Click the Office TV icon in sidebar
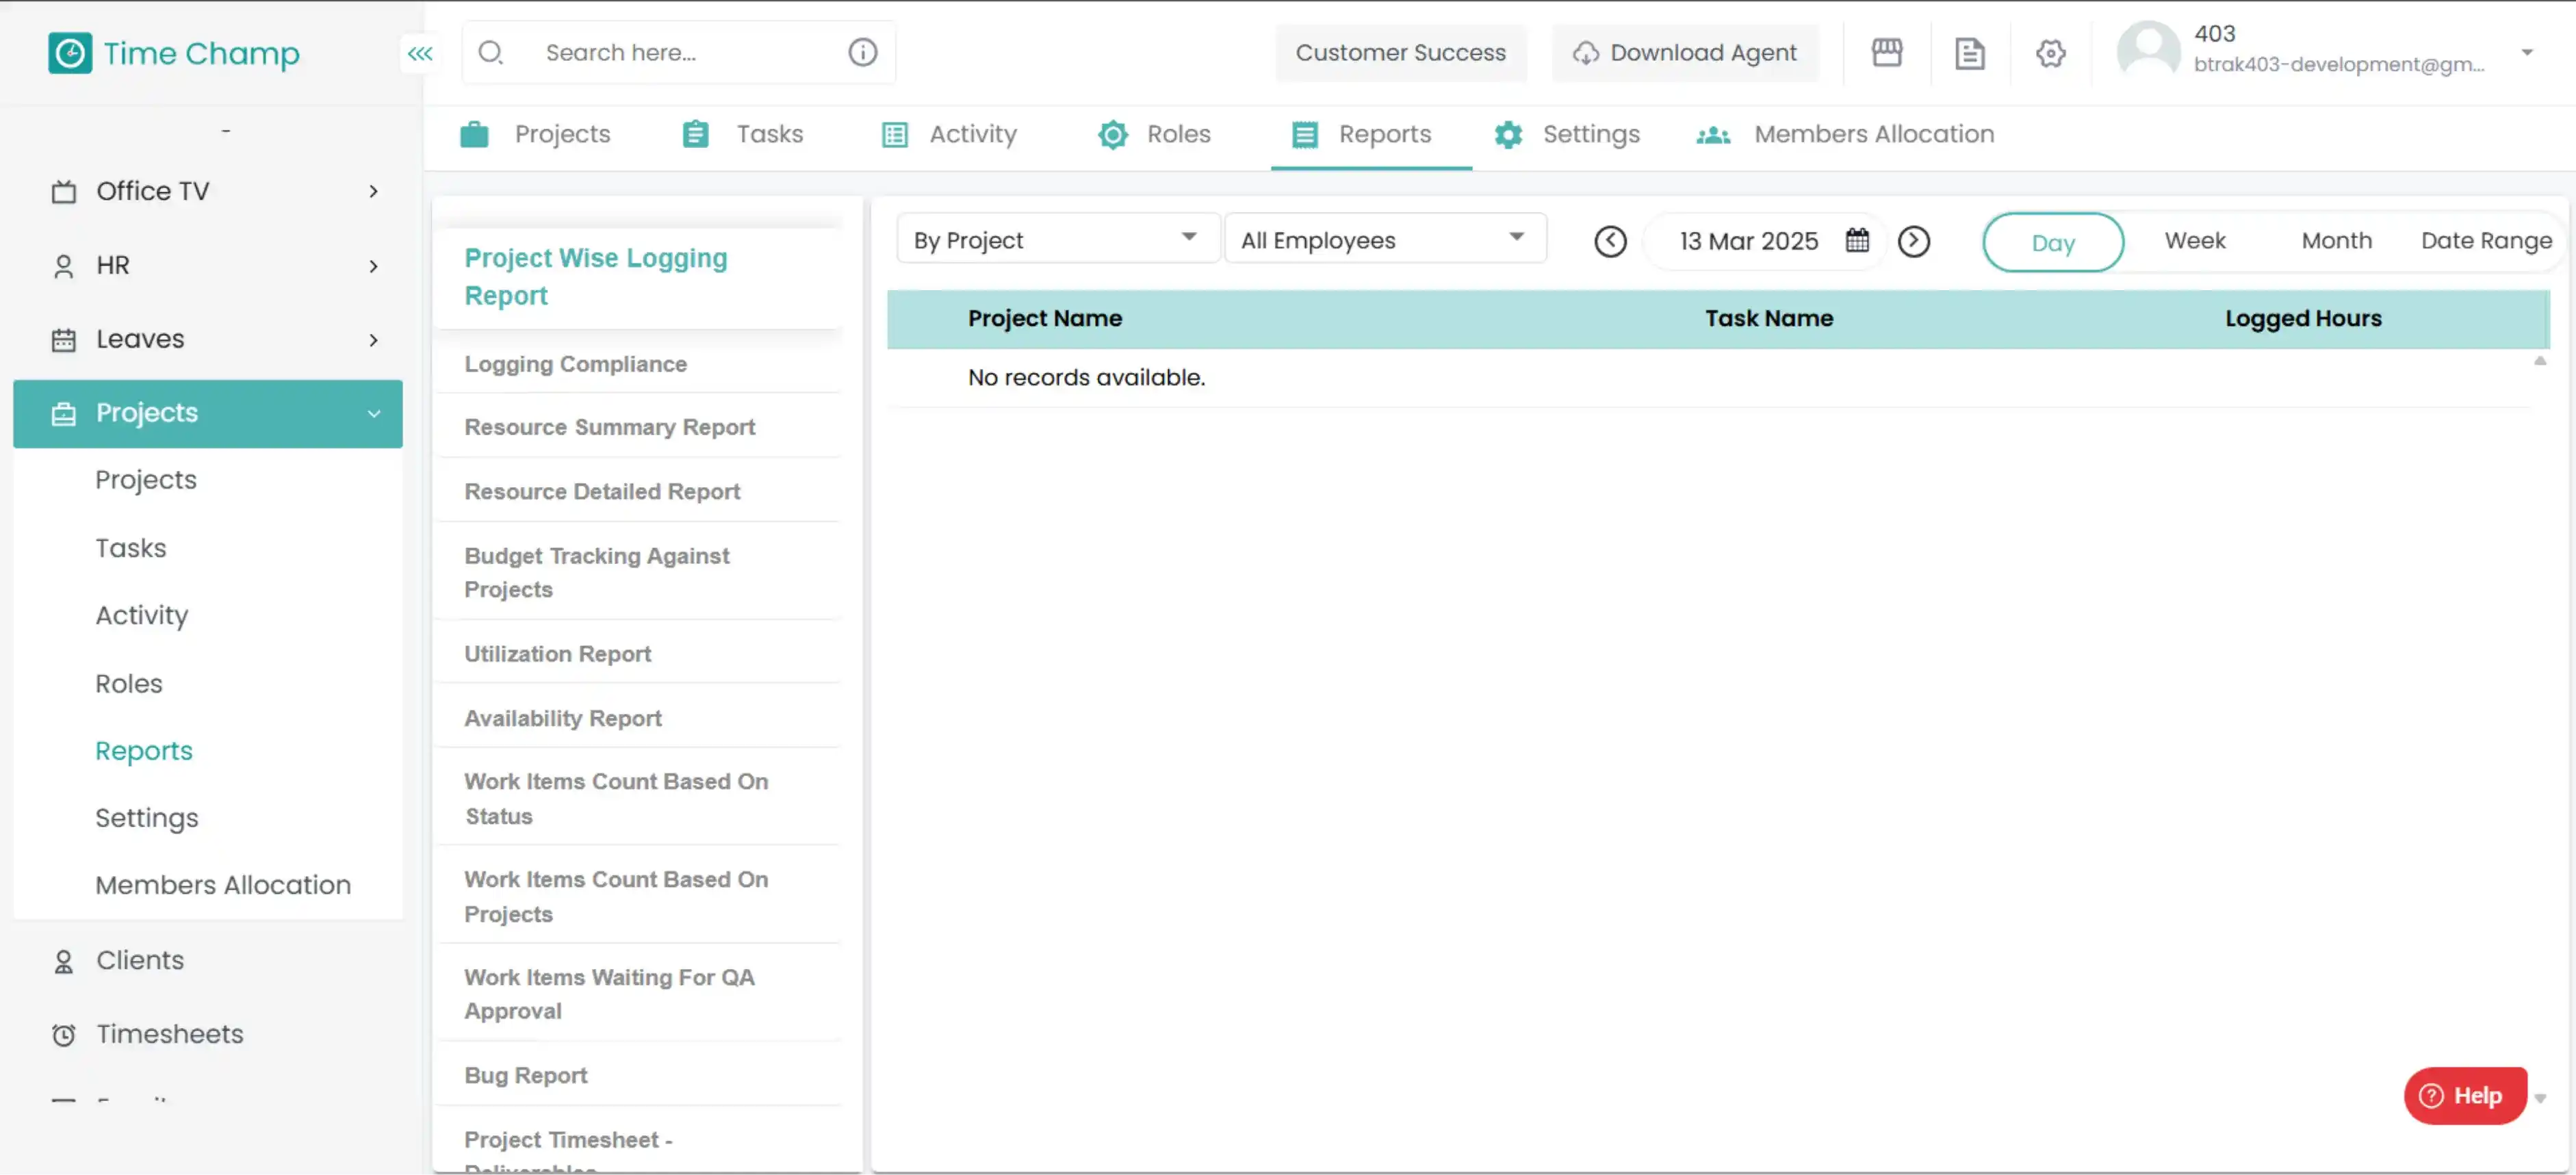The image size is (2576, 1175). [63, 191]
